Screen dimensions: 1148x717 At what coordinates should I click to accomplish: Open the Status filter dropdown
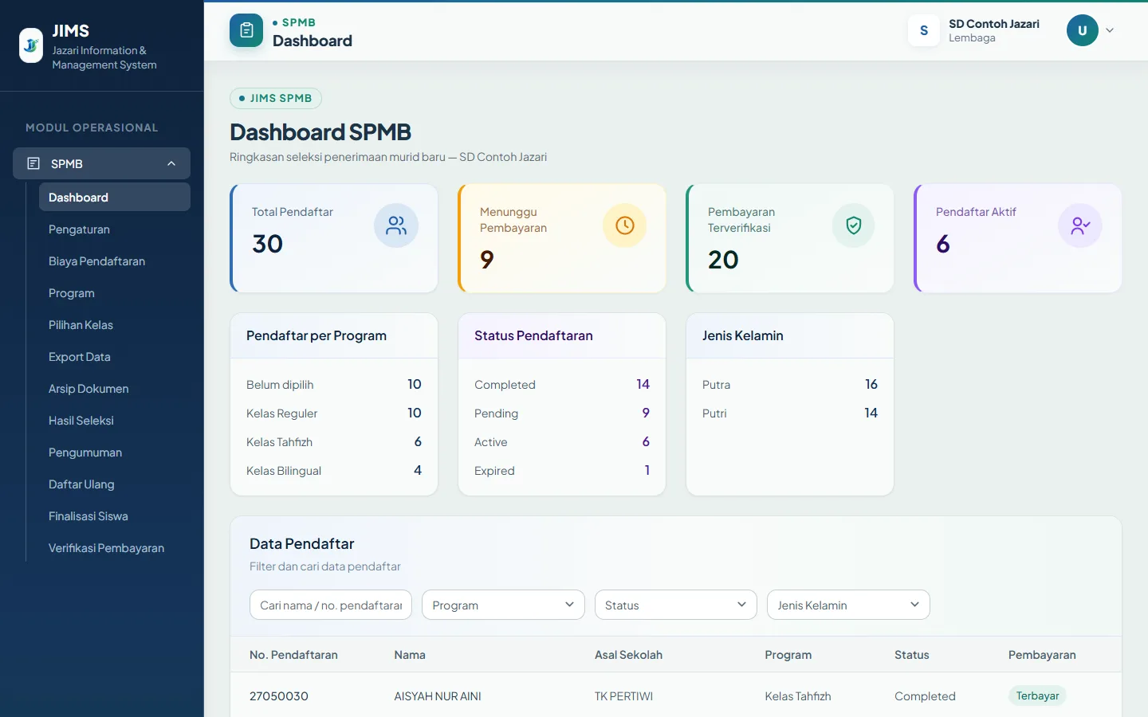[675, 605]
